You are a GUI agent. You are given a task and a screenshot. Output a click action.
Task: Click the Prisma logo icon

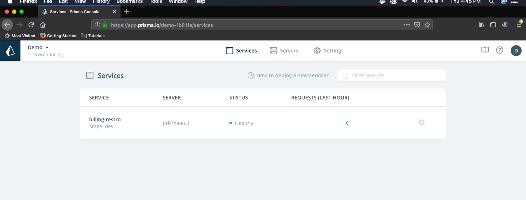tap(10, 51)
